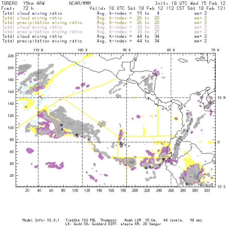This screenshot has width=227, height=227.
Task: Click the black 'Total precipitation mixing ratio' legend entry
Action: [x=42, y=41]
